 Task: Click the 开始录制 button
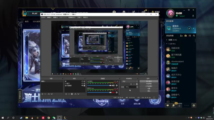[149, 84]
